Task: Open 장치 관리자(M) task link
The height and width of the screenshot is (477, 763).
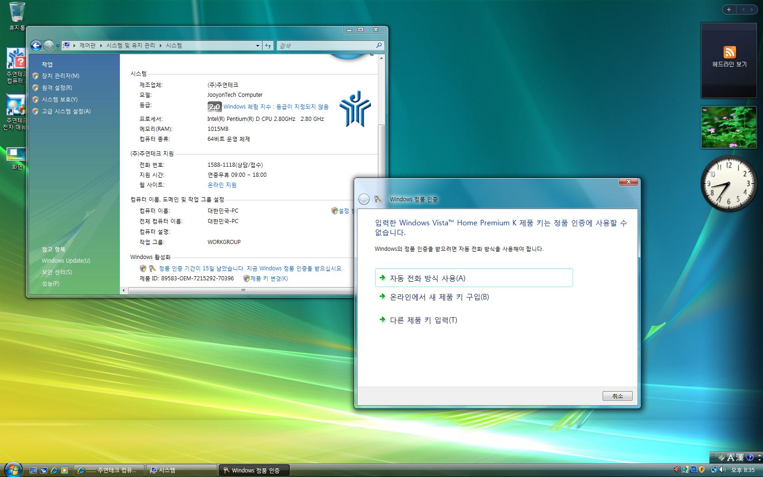Action: 60,76
